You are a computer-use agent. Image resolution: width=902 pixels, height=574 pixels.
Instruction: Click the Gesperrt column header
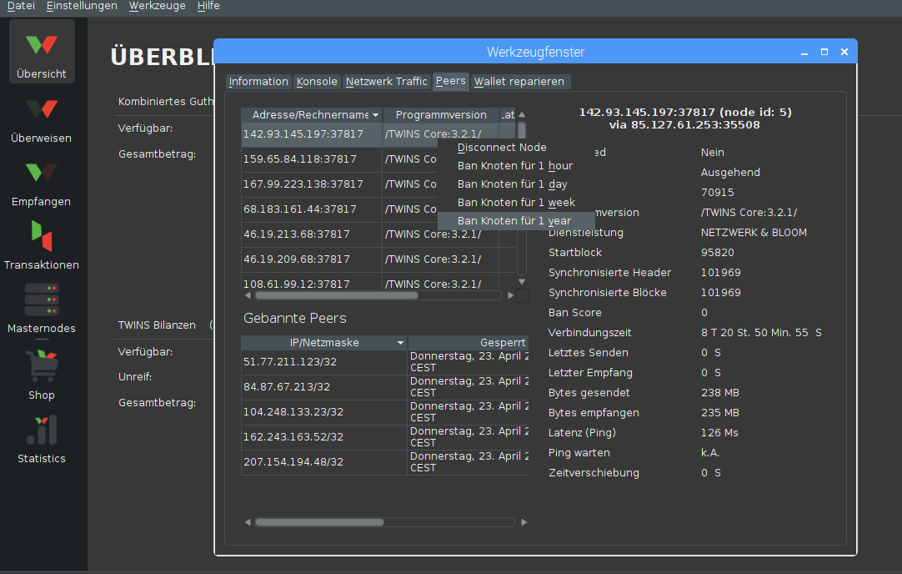[469, 343]
